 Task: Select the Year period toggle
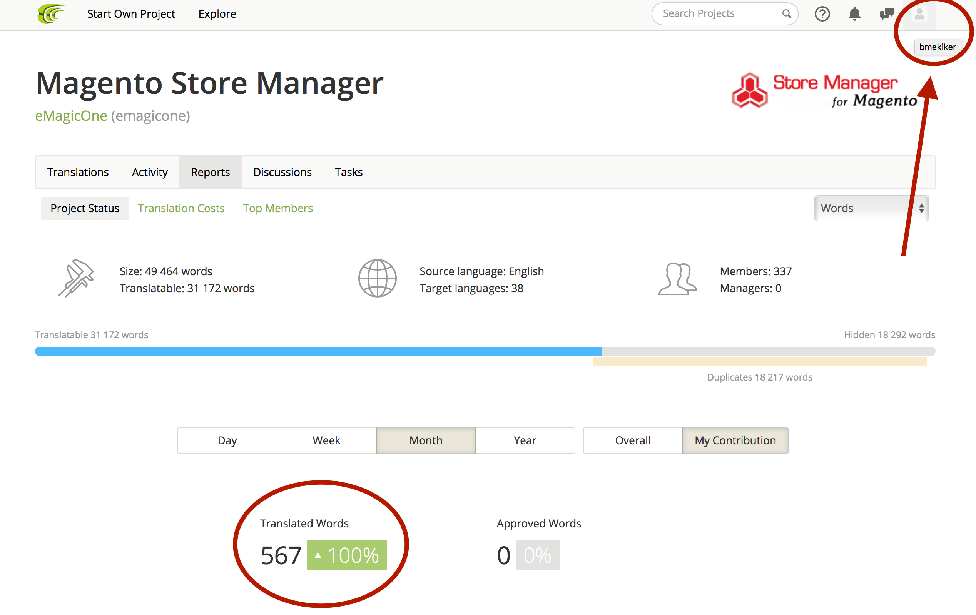[x=525, y=440]
